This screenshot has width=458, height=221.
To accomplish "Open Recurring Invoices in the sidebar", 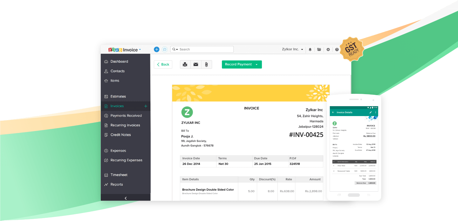I will [126, 125].
